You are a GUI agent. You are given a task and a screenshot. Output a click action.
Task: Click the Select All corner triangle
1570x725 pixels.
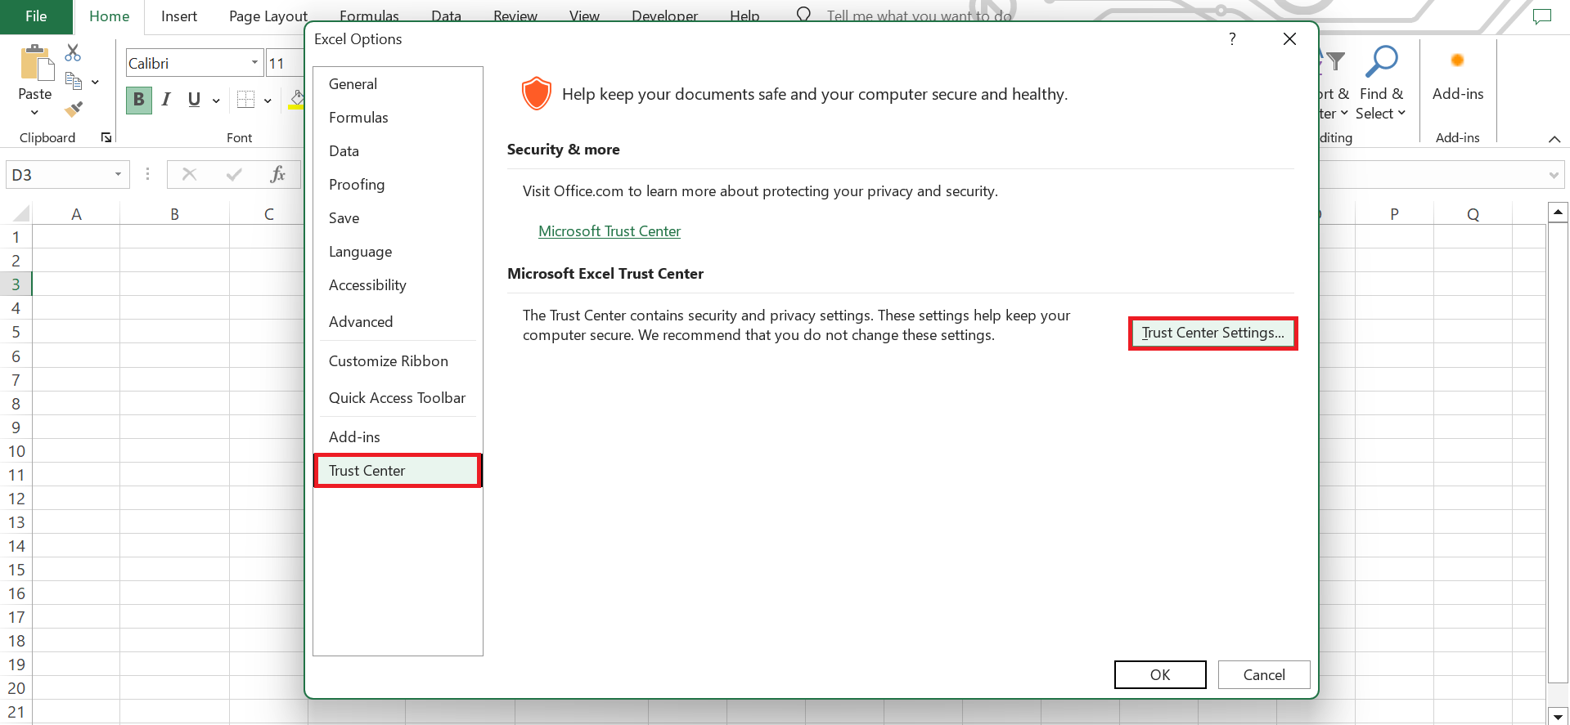pyautogui.click(x=20, y=214)
